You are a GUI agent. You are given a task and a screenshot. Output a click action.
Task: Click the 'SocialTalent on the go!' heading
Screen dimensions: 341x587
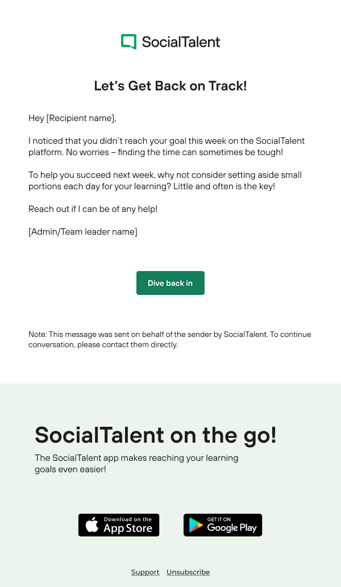point(156,435)
